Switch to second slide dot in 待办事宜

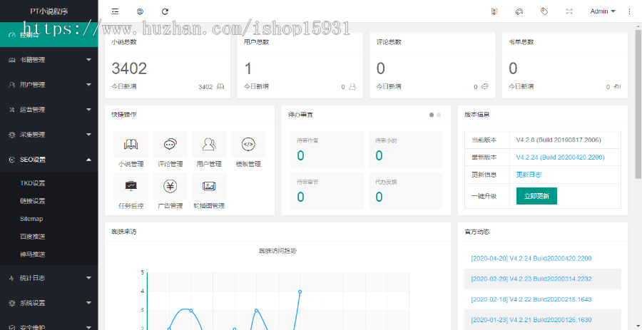point(439,114)
